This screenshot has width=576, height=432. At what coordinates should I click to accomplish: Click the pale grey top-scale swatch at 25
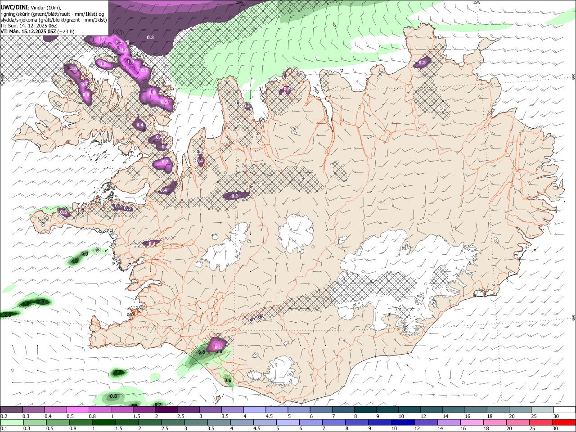pos(541,409)
